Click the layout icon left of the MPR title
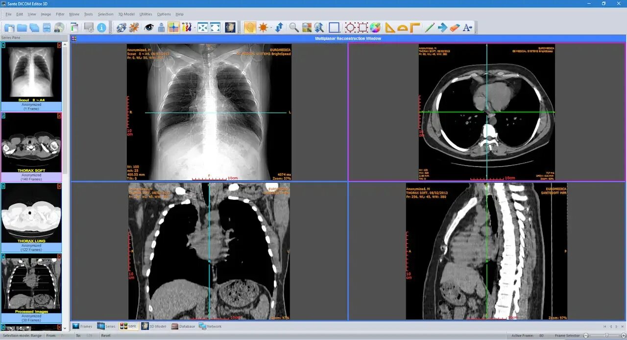 coord(74,38)
